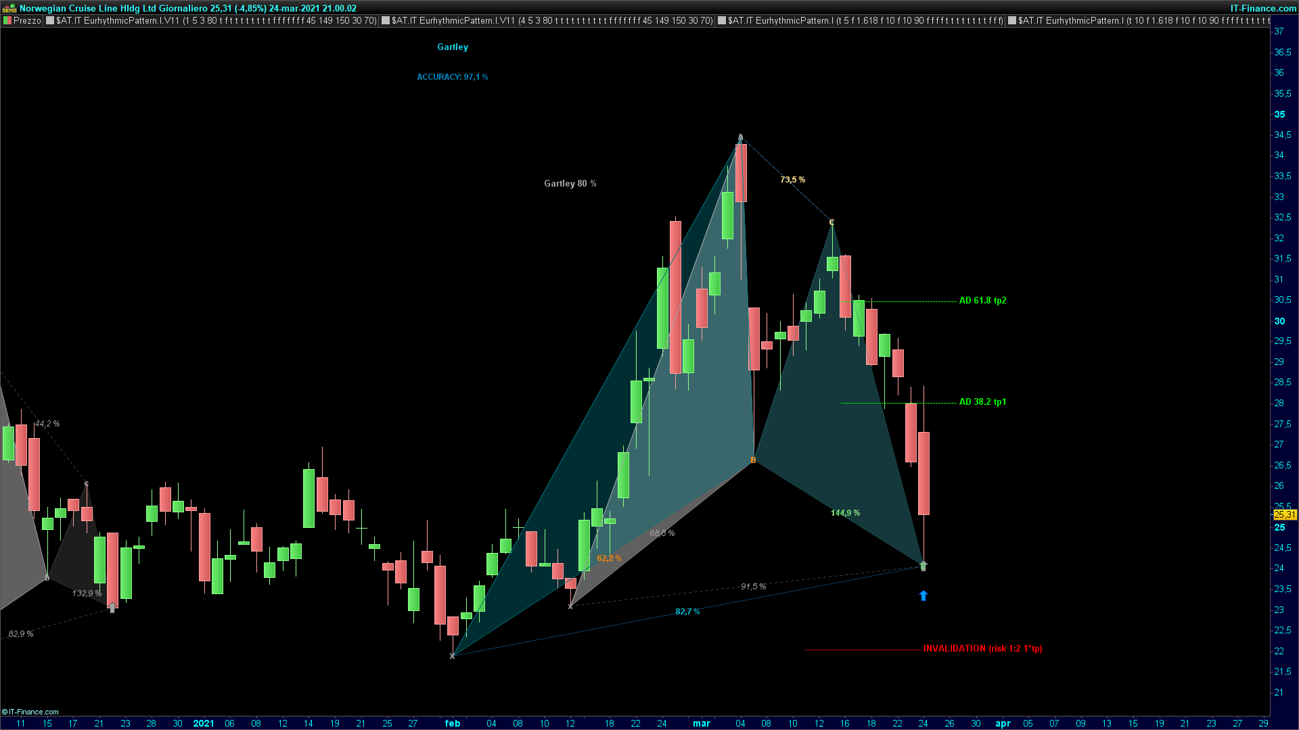This screenshot has width=1299, height=730.
Task: Click the INVALIDATION risk level label
Action: [982, 649]
